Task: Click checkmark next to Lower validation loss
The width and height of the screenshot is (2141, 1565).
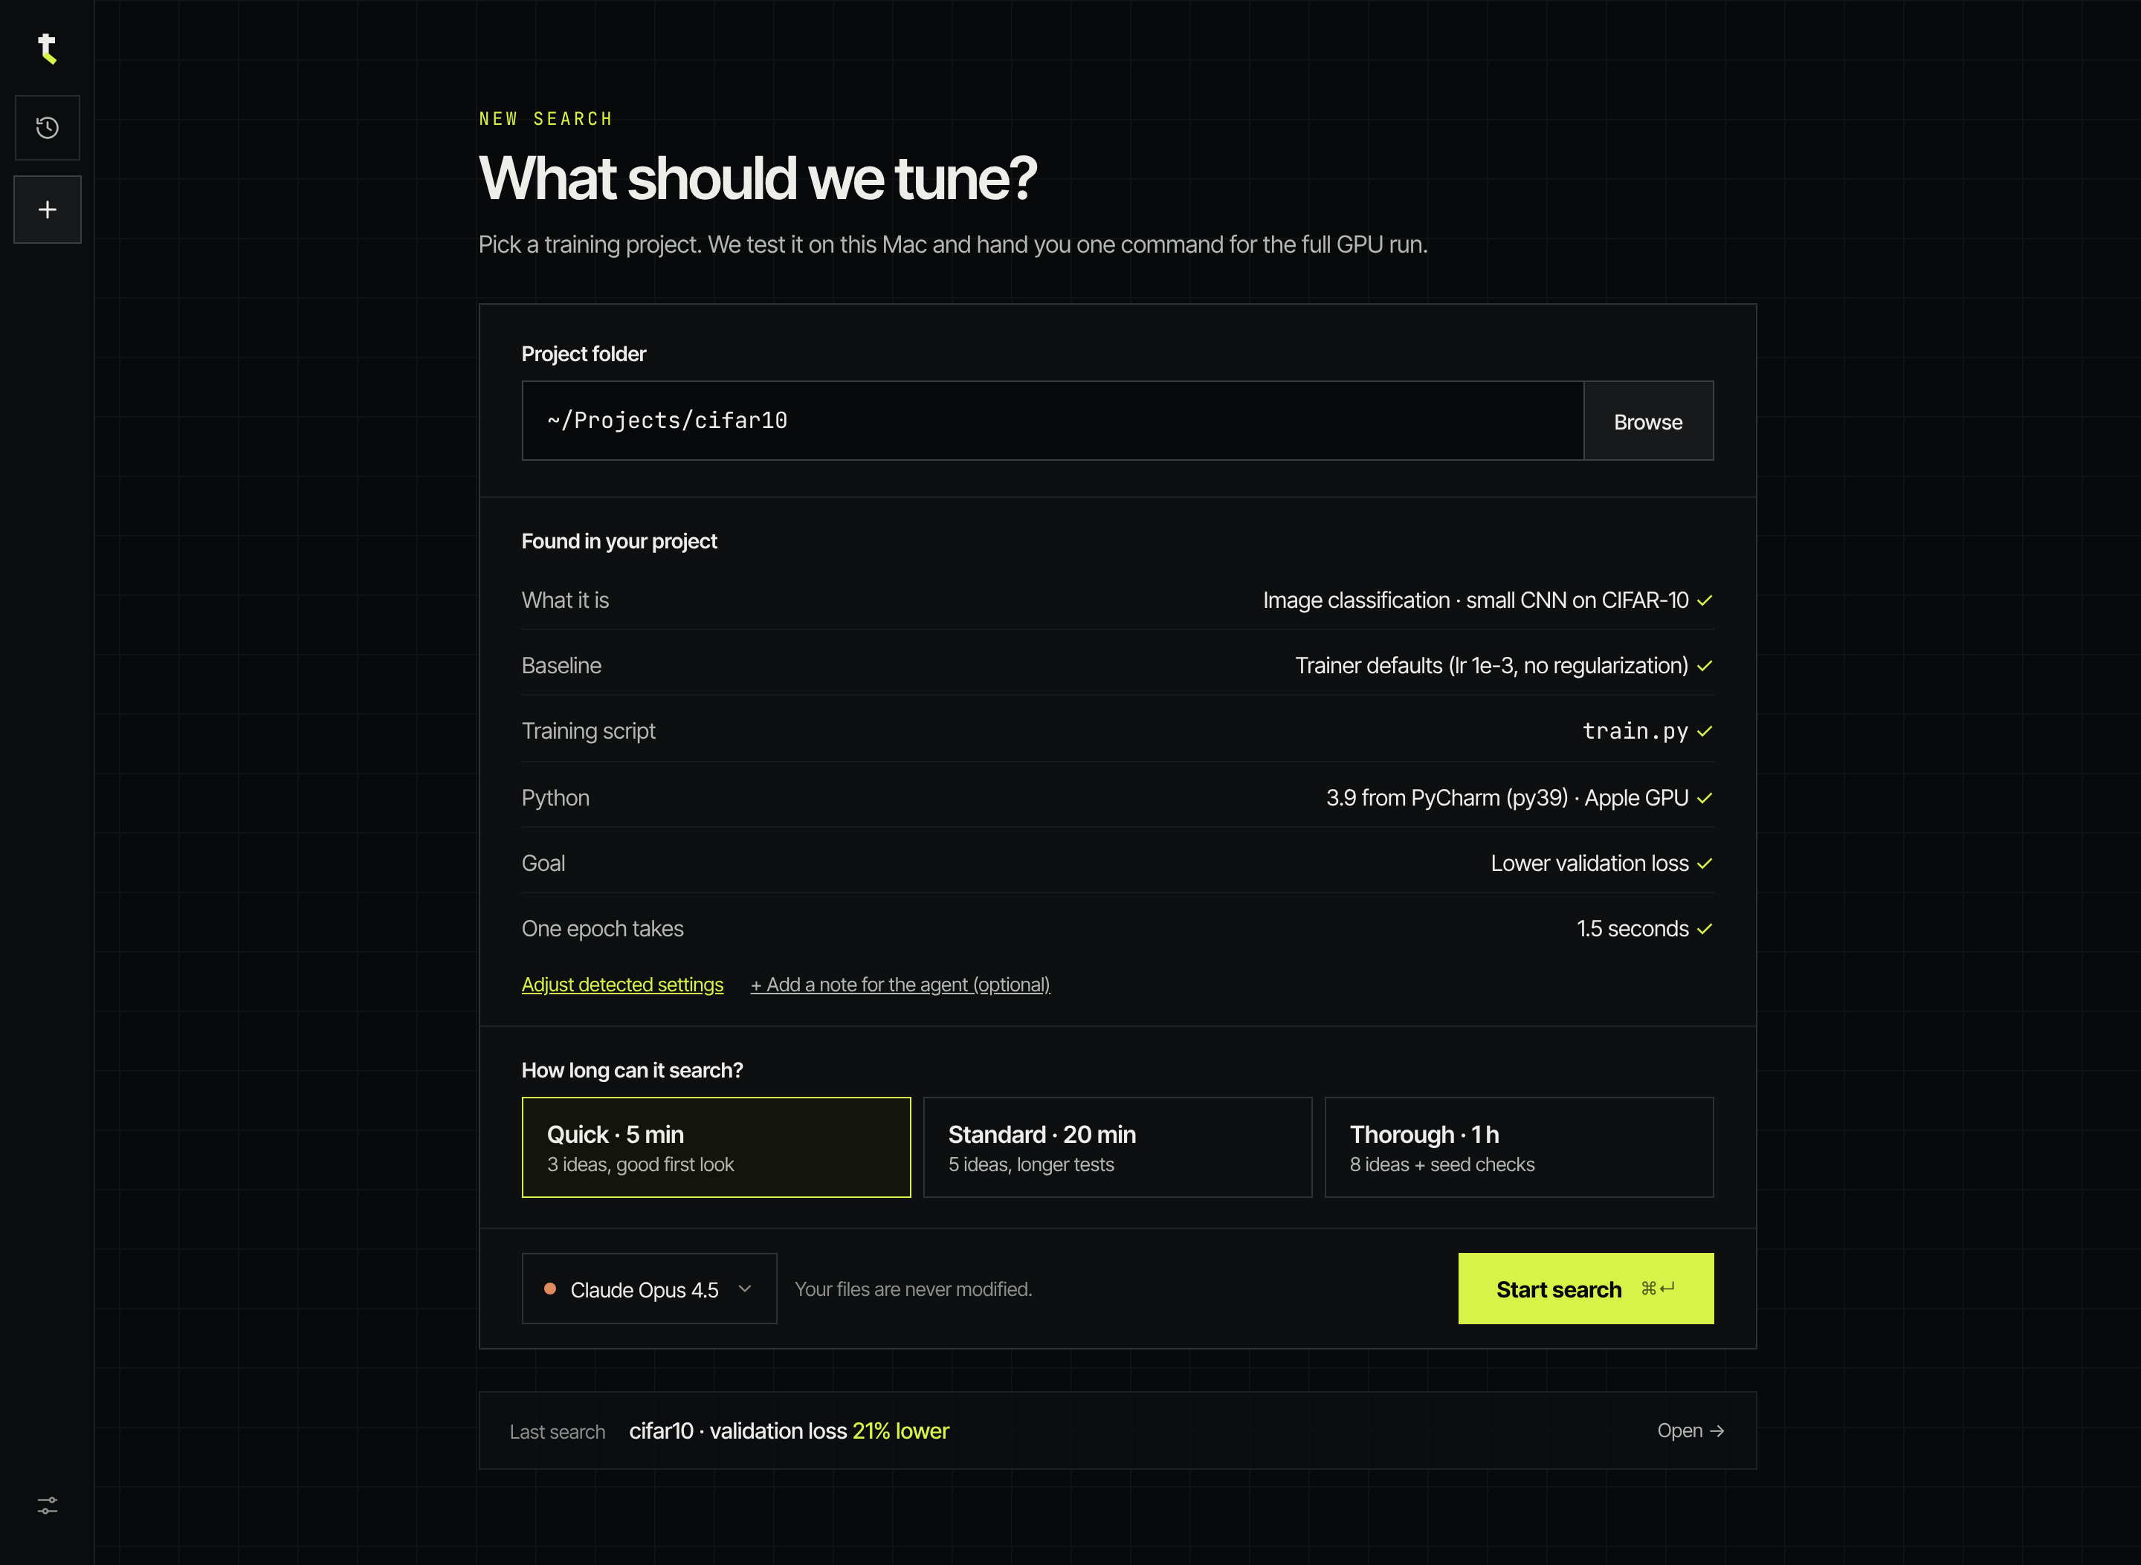Action: pyautogui.click(x=1705, y=863)
